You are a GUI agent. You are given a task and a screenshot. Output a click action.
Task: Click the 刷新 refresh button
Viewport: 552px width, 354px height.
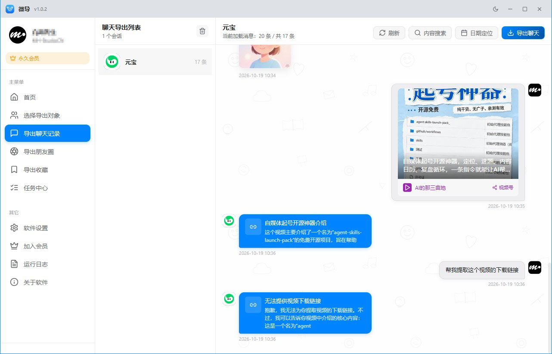coord(389,33)
